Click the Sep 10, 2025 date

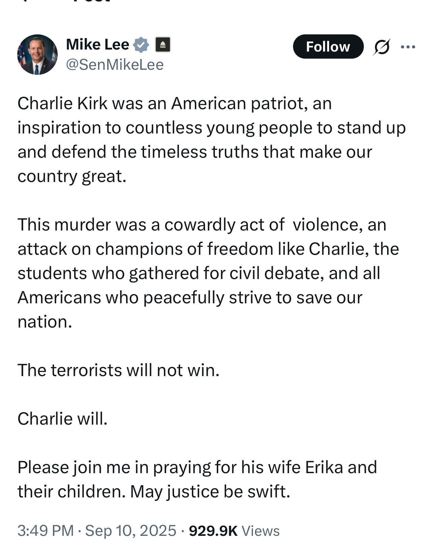(x=130, y=530)
